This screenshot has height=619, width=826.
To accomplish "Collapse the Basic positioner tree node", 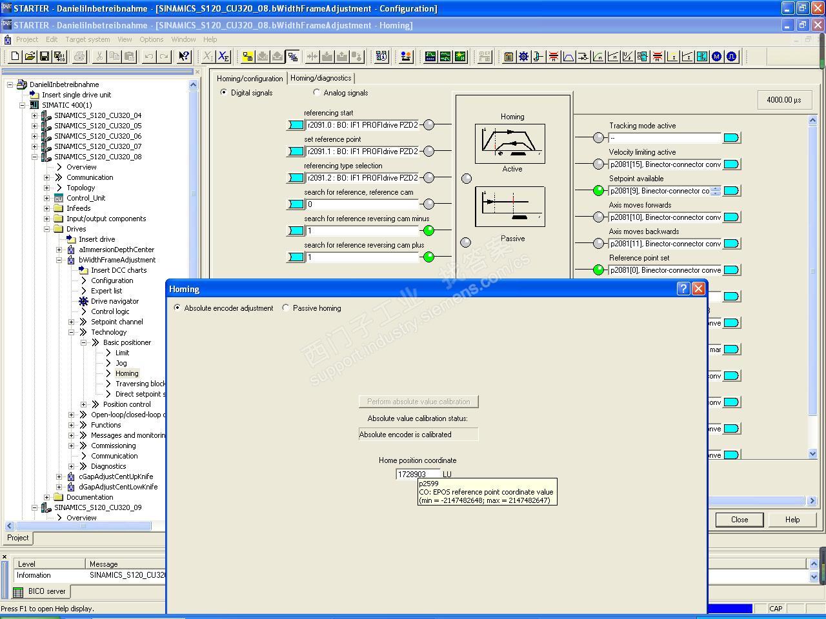I will [x=83, y=342].
